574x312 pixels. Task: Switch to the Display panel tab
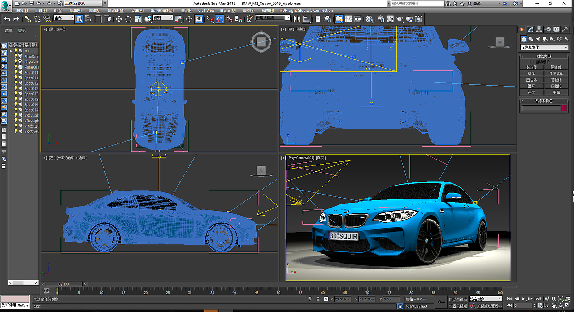coord(556,29)
